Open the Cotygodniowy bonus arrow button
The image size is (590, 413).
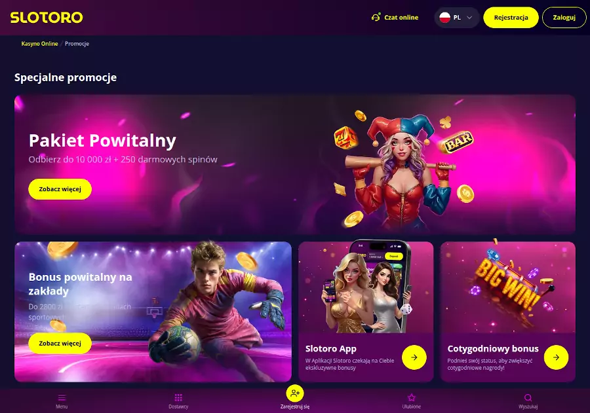pos(556,357)
